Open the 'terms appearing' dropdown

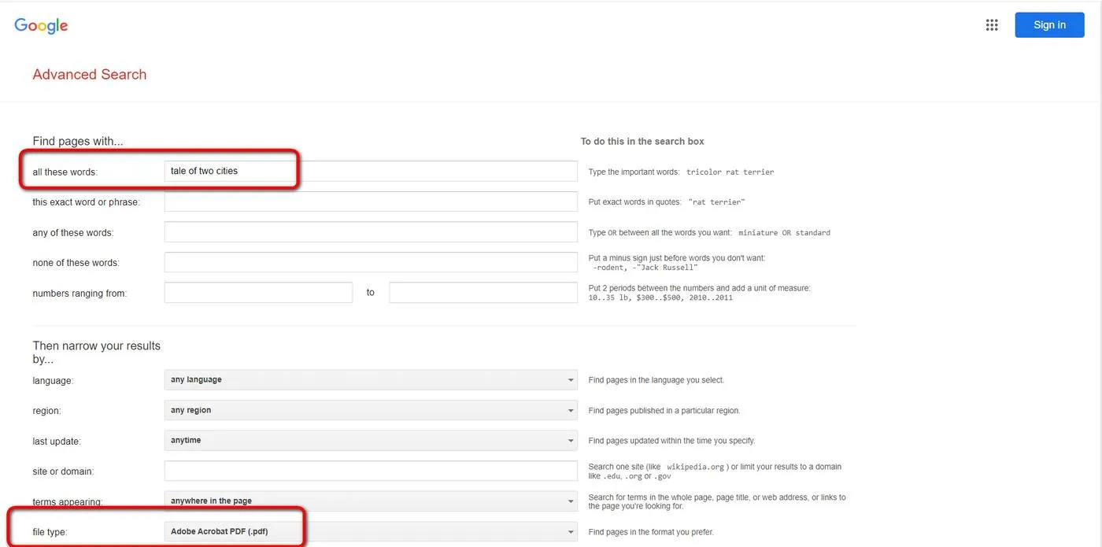[x=371, y=501]
